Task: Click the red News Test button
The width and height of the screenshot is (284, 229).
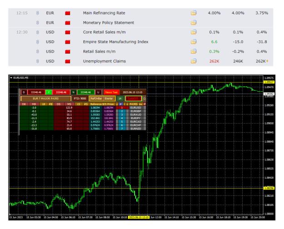Action: click(x=111, y=92)
